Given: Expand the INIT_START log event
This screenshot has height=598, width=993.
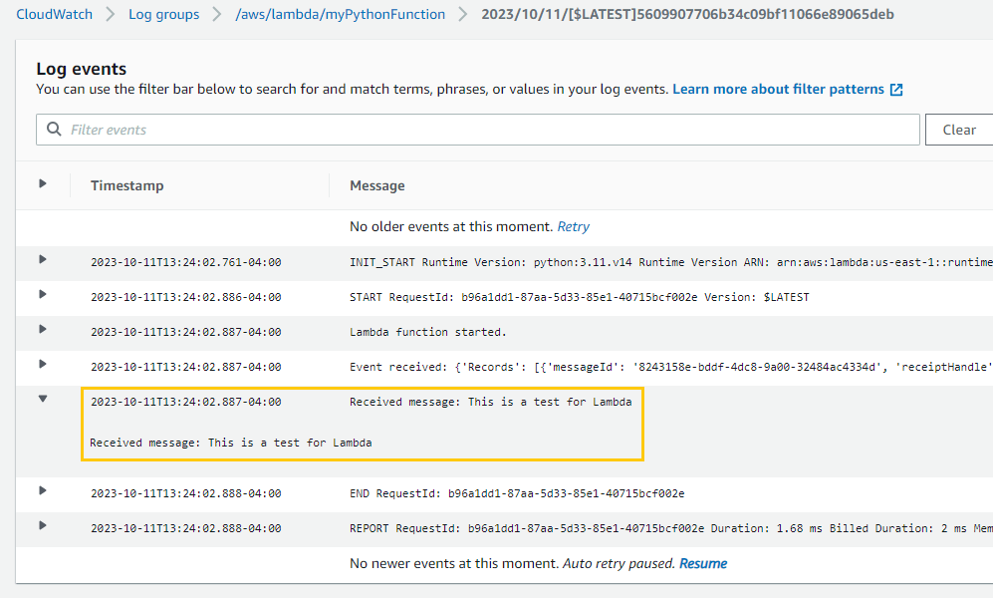Looking at the screenshot, I should 41,261.
